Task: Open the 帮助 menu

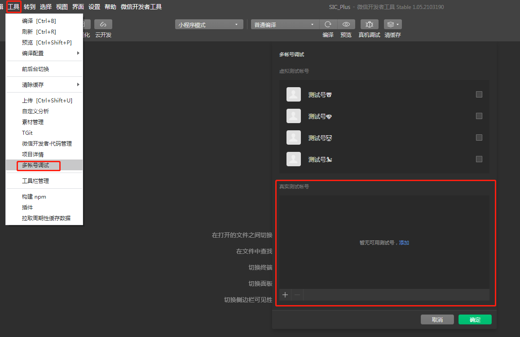Action: coord(110,7)
